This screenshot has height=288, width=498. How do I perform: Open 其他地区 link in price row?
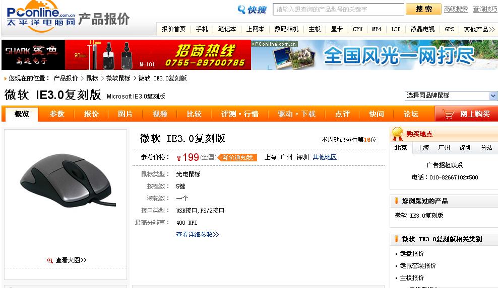pos(325,157)
